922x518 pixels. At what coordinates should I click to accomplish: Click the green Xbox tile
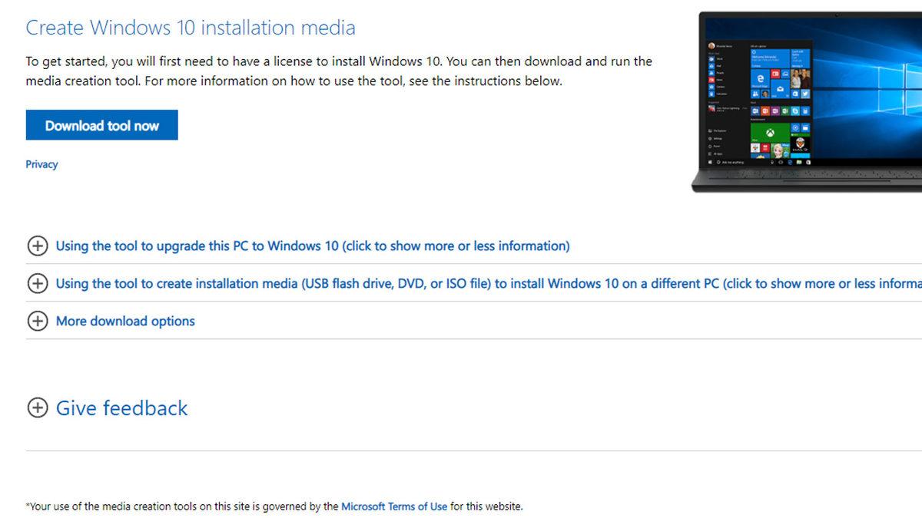coord(769,131)
